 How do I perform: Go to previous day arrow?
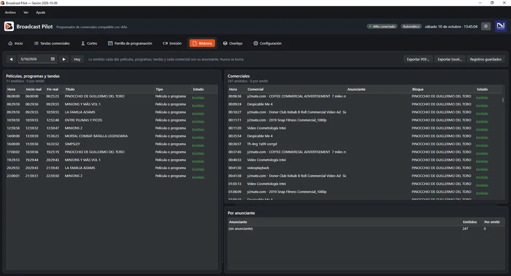(x=11, y=59)
